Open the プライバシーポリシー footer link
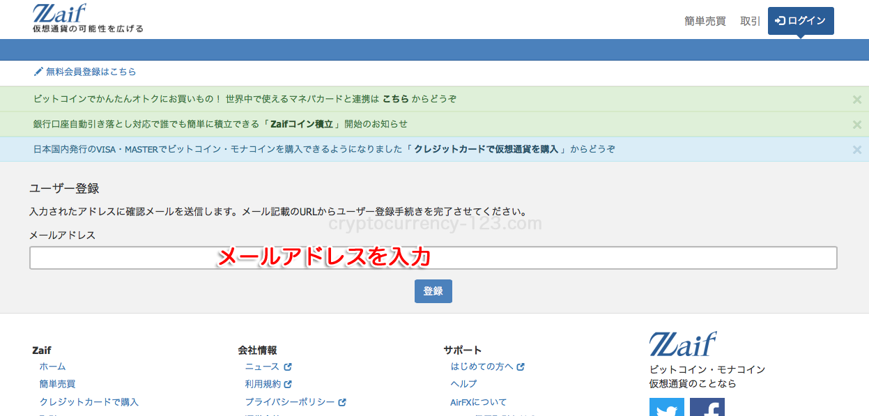 pyautogui.click(x=290, y=402)
